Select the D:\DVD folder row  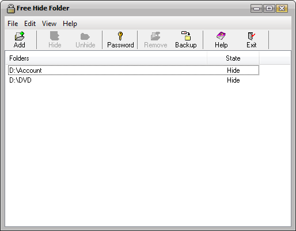[134, 80]
